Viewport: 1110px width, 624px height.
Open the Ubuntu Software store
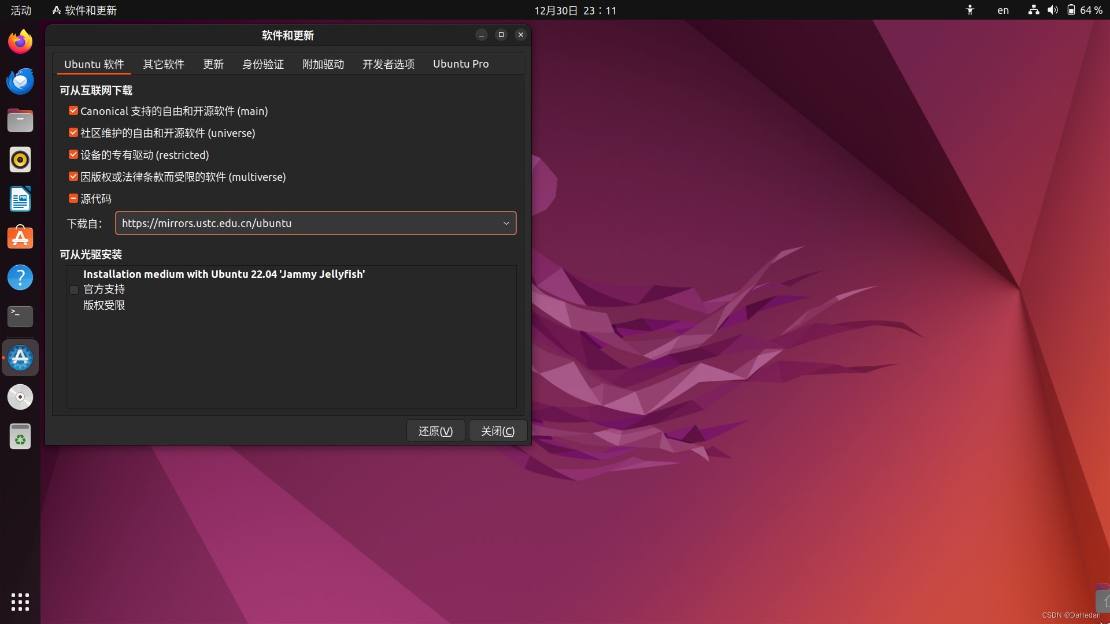[x=20, y=237]
